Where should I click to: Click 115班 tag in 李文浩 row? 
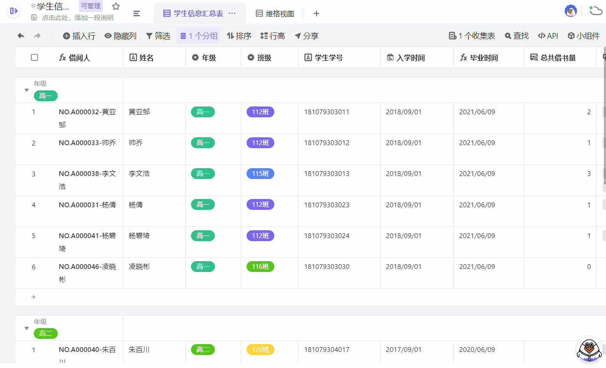point(260,174)
